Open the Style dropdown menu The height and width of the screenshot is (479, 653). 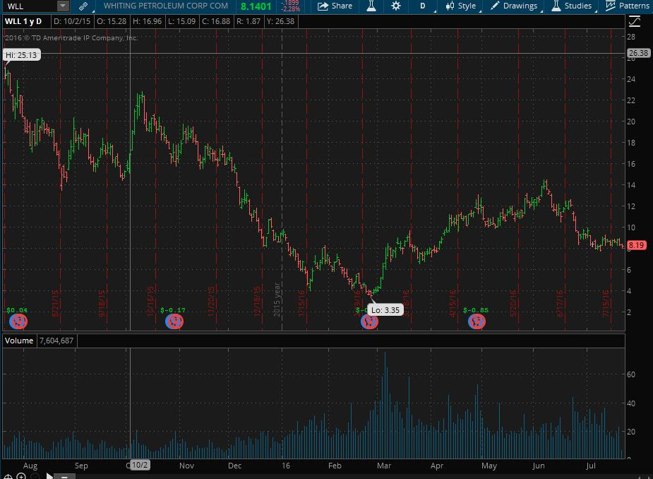461,6
